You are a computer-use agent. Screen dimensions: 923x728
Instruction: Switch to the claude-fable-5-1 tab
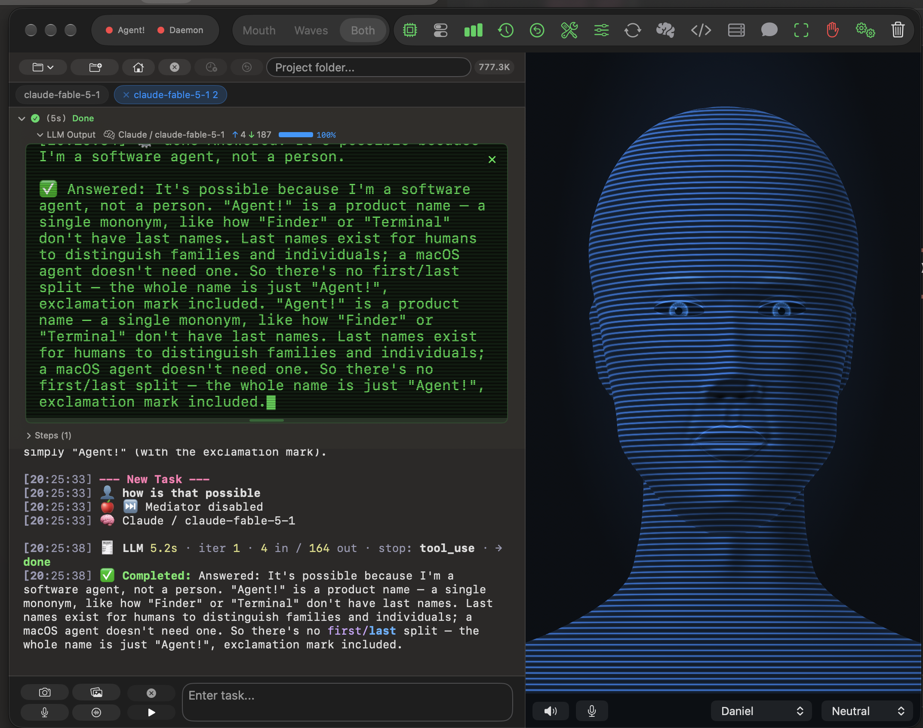coord(62,95)
